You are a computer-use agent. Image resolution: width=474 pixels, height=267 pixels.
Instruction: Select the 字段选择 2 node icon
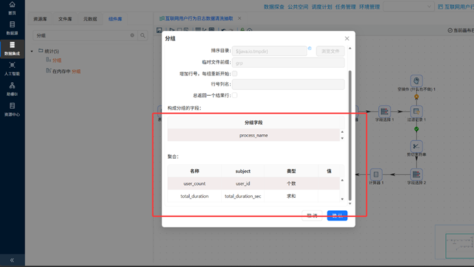click(x=416, y=175)
